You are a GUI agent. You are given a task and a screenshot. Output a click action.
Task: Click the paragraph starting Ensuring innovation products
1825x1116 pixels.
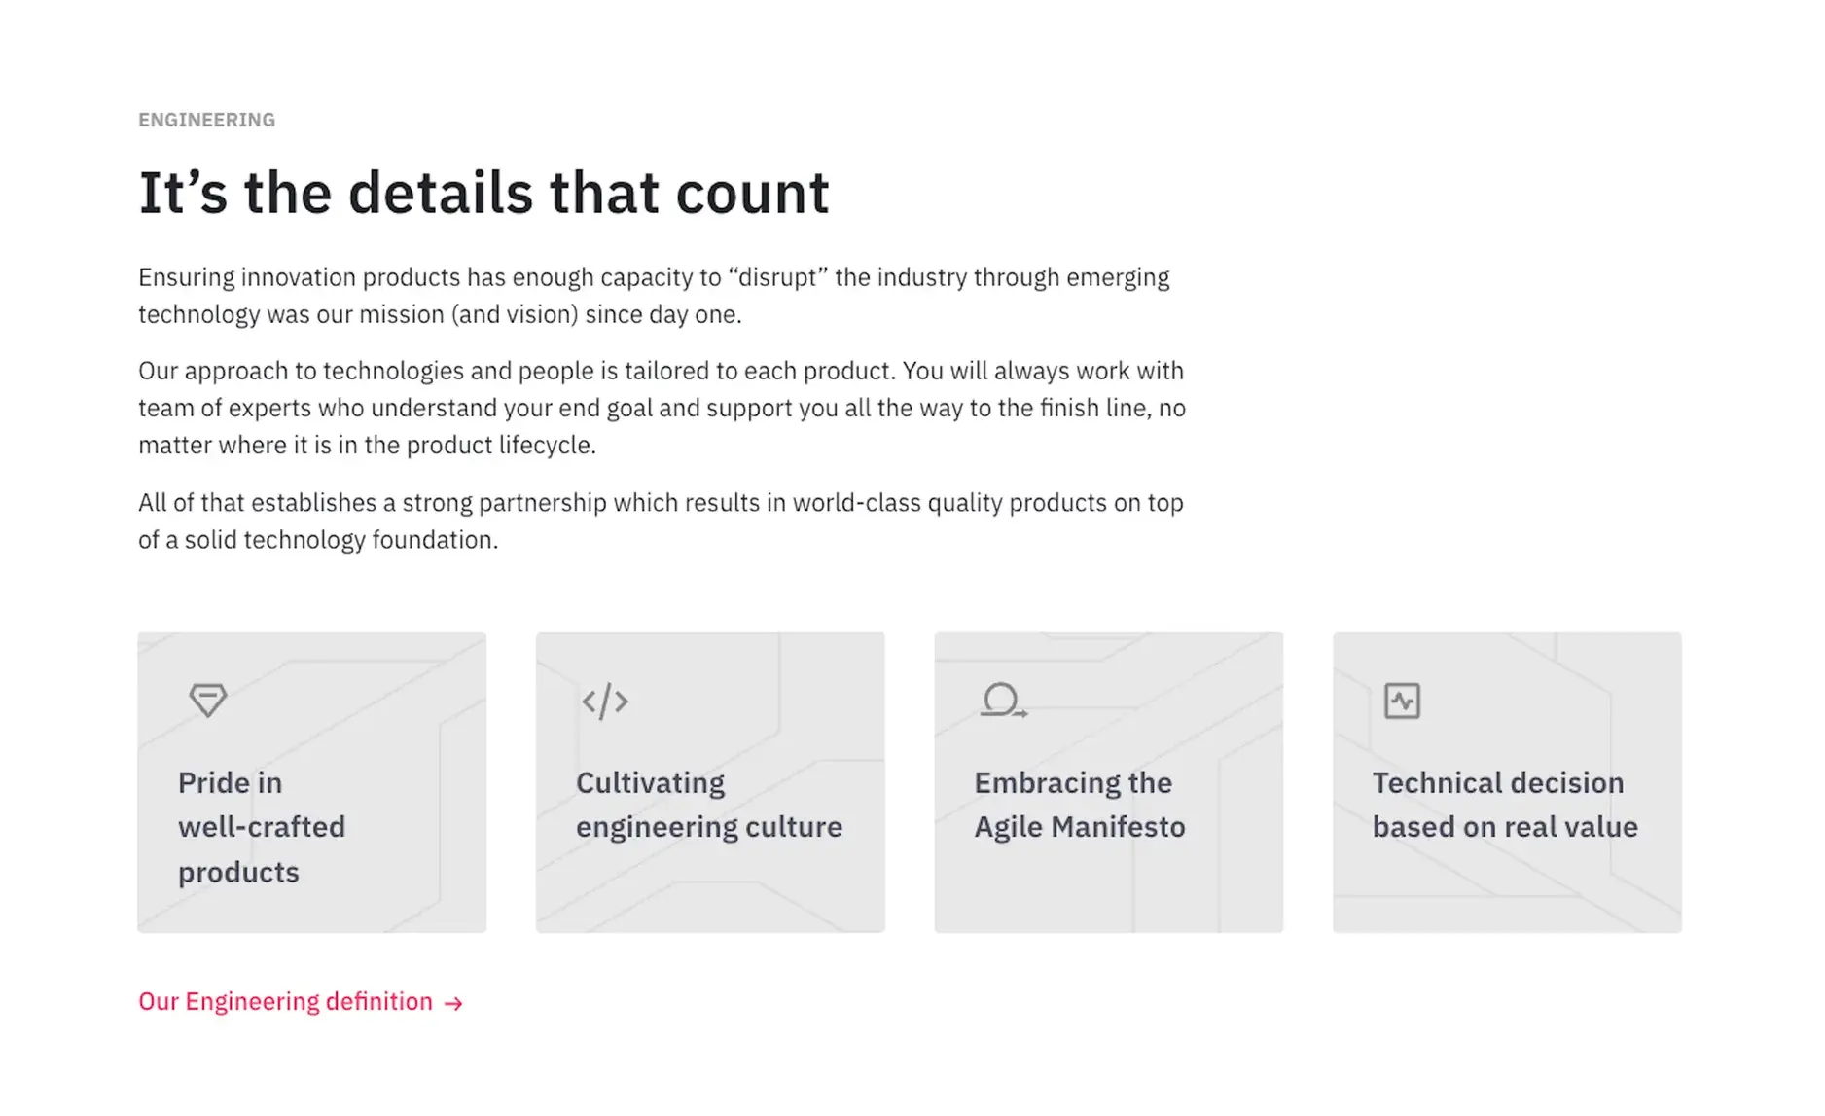coord(654,296)
